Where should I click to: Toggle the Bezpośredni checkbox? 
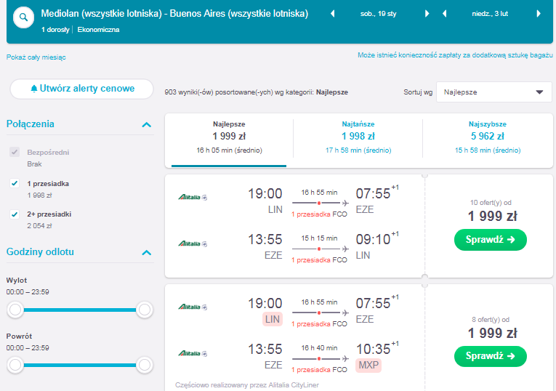15,152
